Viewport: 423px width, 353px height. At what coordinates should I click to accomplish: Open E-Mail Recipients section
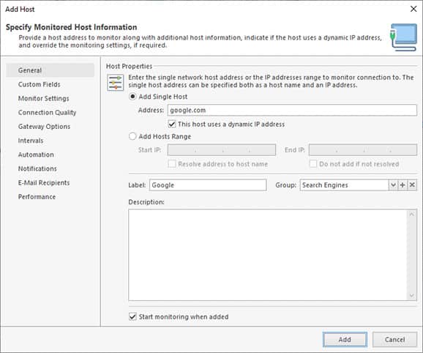point(44,182)
